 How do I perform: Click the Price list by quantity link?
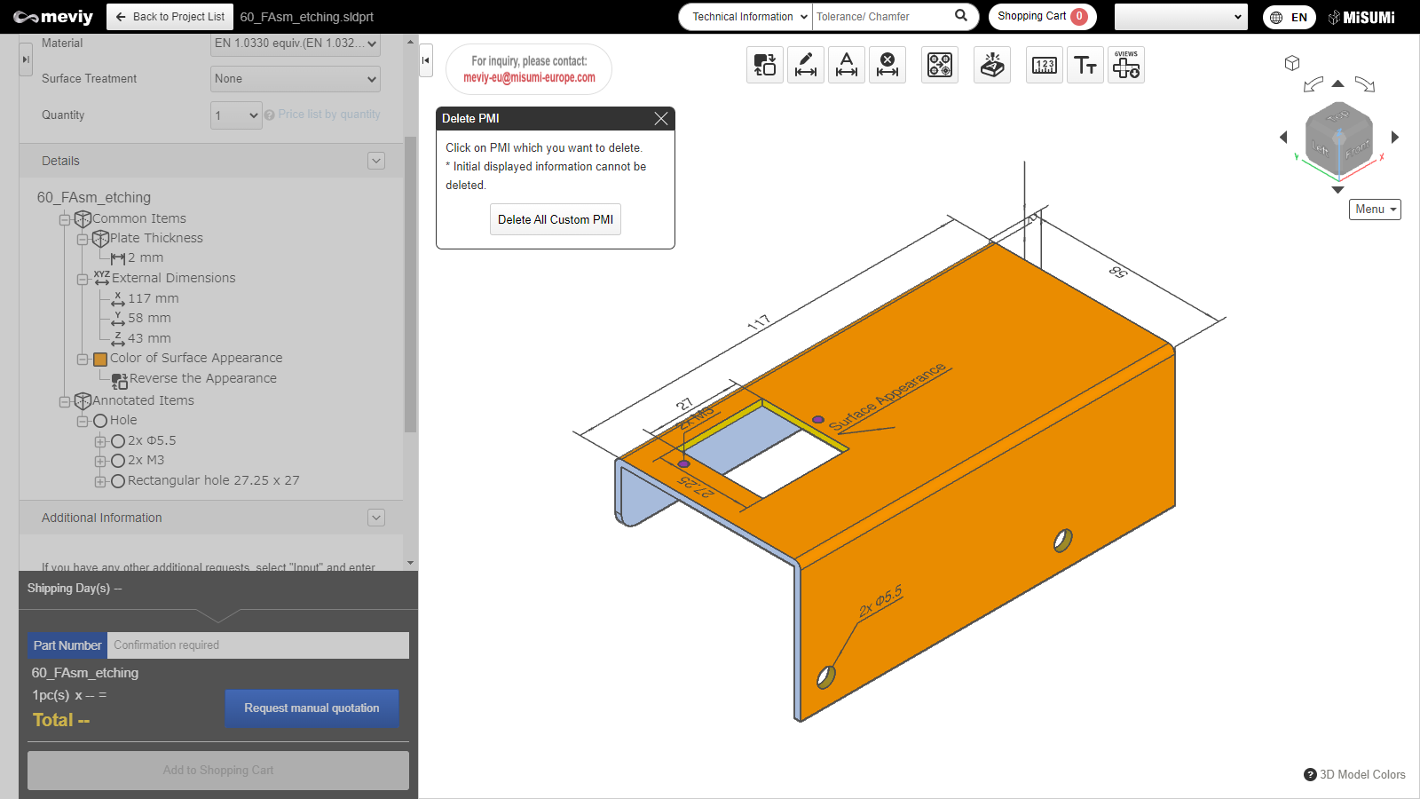coord(329,115)
